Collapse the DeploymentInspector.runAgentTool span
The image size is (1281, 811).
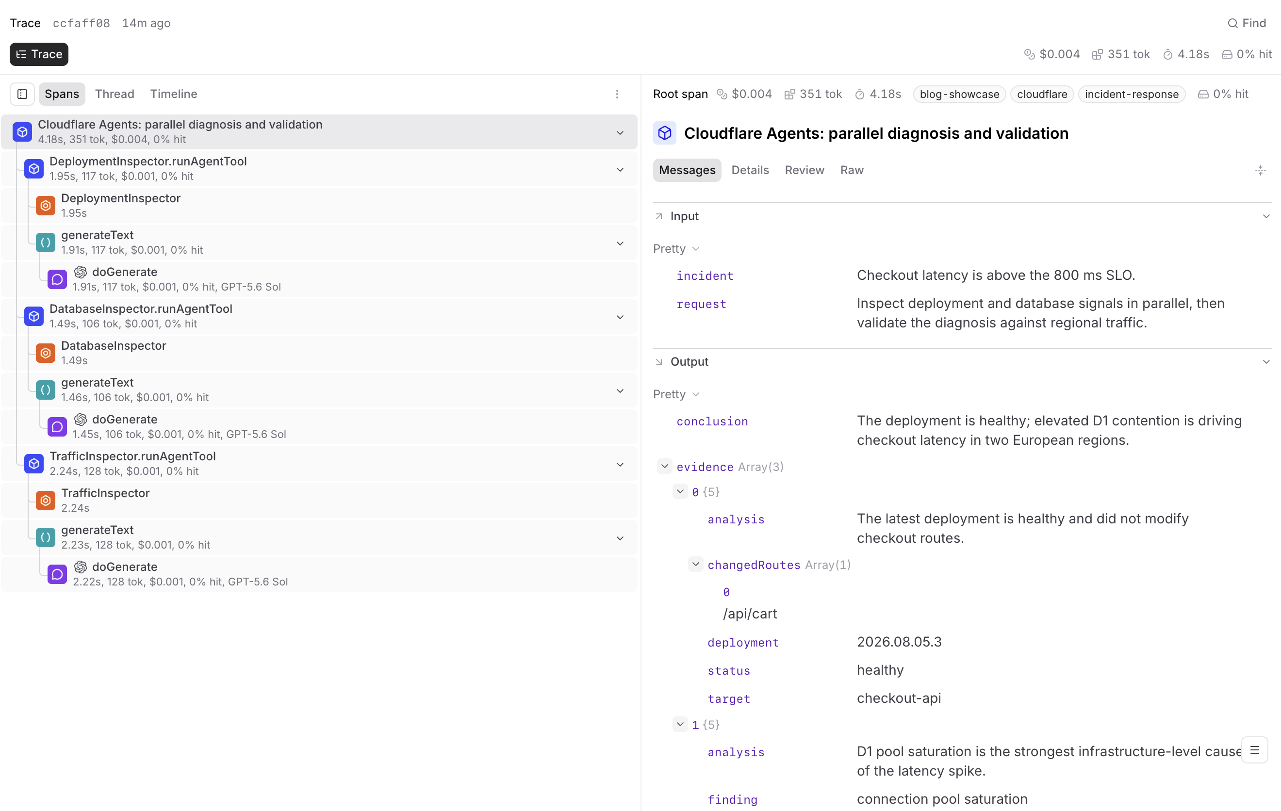point(620,170)
